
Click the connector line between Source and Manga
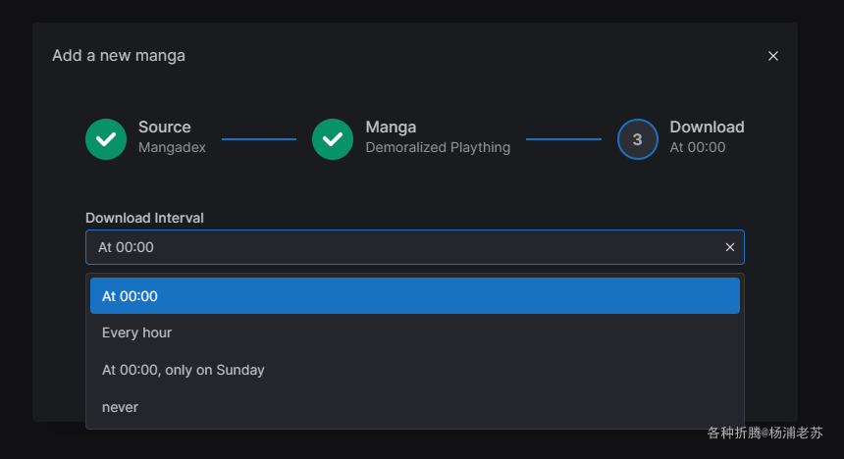259,139
